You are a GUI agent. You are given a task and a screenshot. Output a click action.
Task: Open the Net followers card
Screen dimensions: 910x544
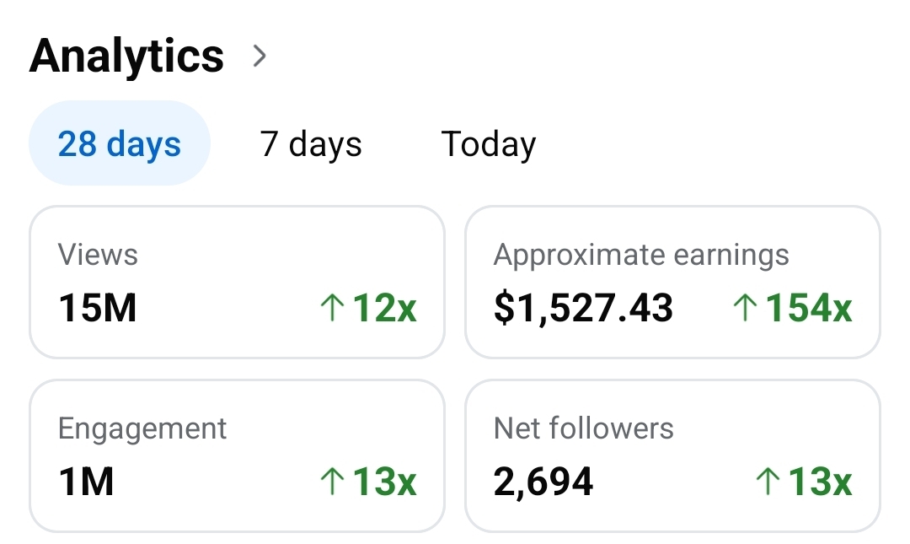coord(672,455)
